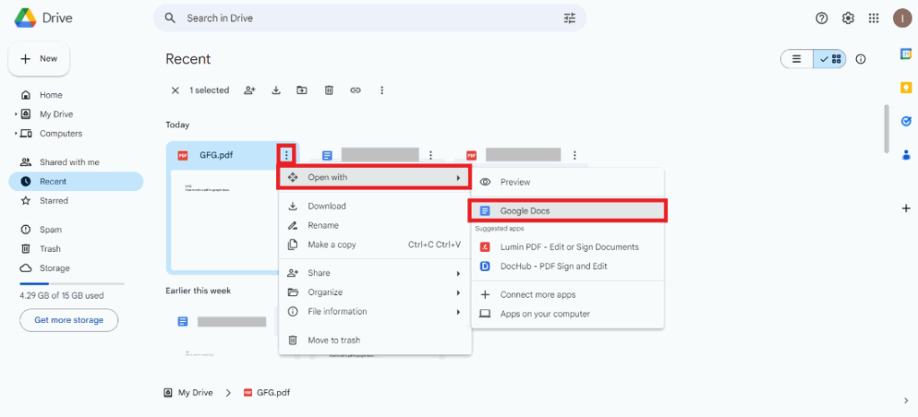The width and height of the screenshot is (918, 417).
Task: Open the Google Calendar side panel icon
Action: pyautogui.click(x=905, y=54)
